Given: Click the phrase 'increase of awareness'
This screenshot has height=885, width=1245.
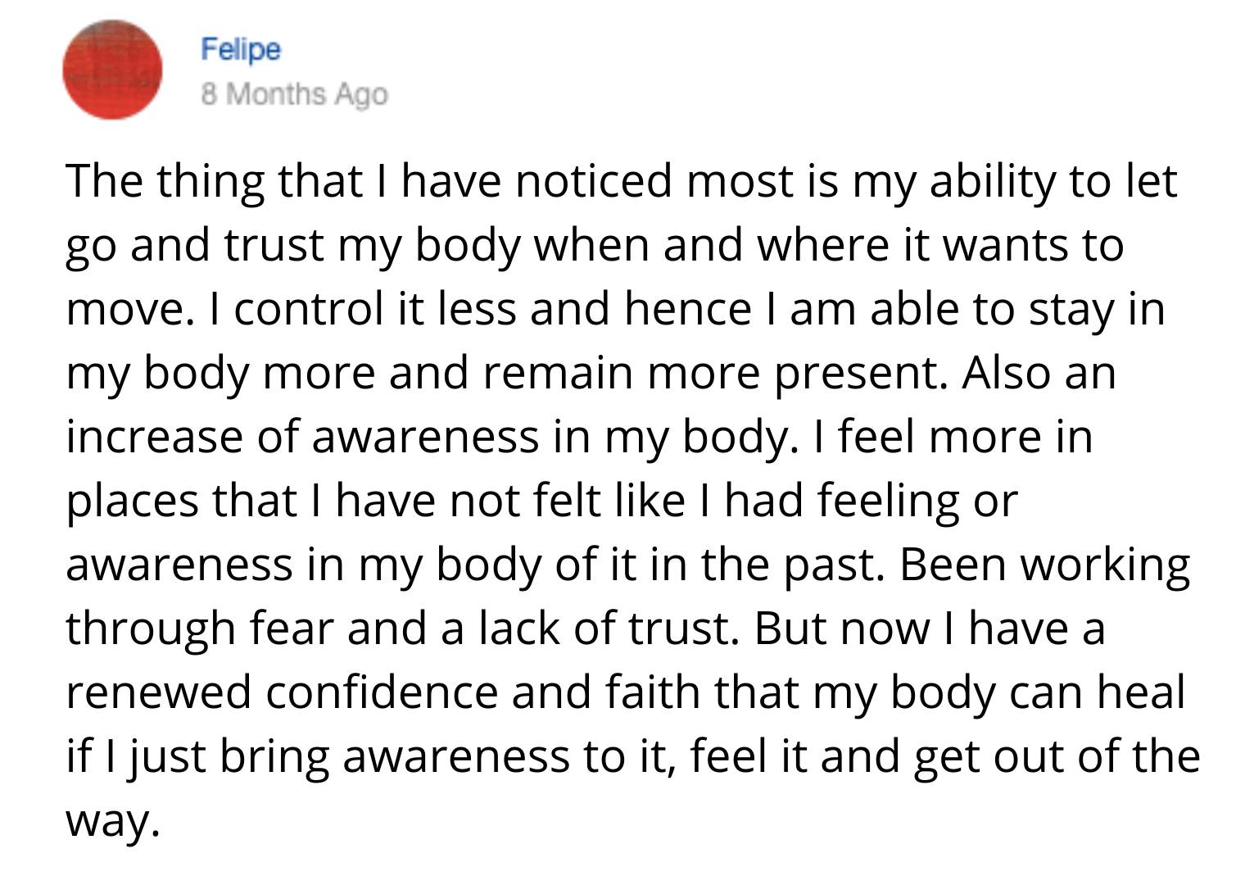Looking at the screenshot, I should click(x=302, y=437).
